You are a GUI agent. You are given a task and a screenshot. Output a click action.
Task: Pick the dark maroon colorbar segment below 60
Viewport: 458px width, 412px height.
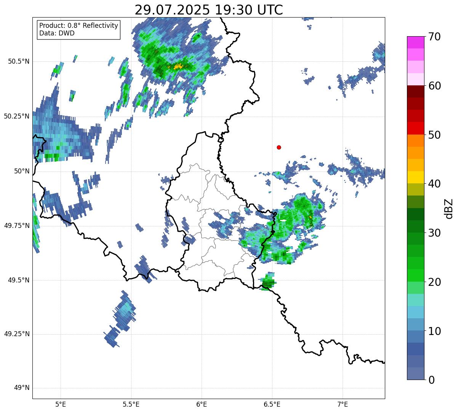[415, 91]
